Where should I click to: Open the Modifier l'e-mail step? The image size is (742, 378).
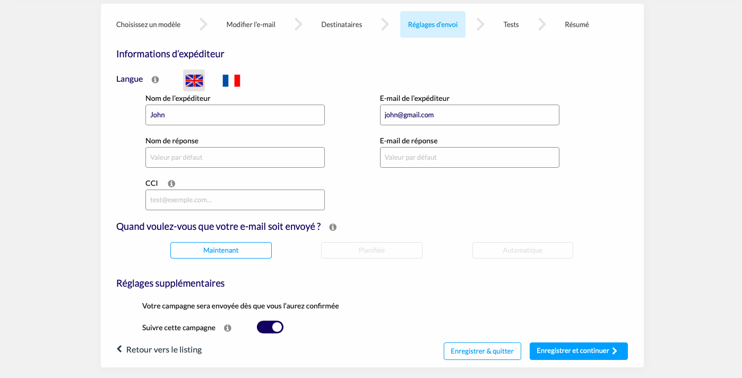(x=251, y=24)
